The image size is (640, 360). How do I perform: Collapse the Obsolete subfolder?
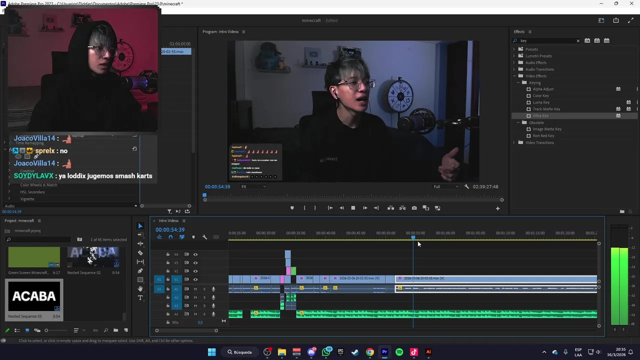[518, 122]
